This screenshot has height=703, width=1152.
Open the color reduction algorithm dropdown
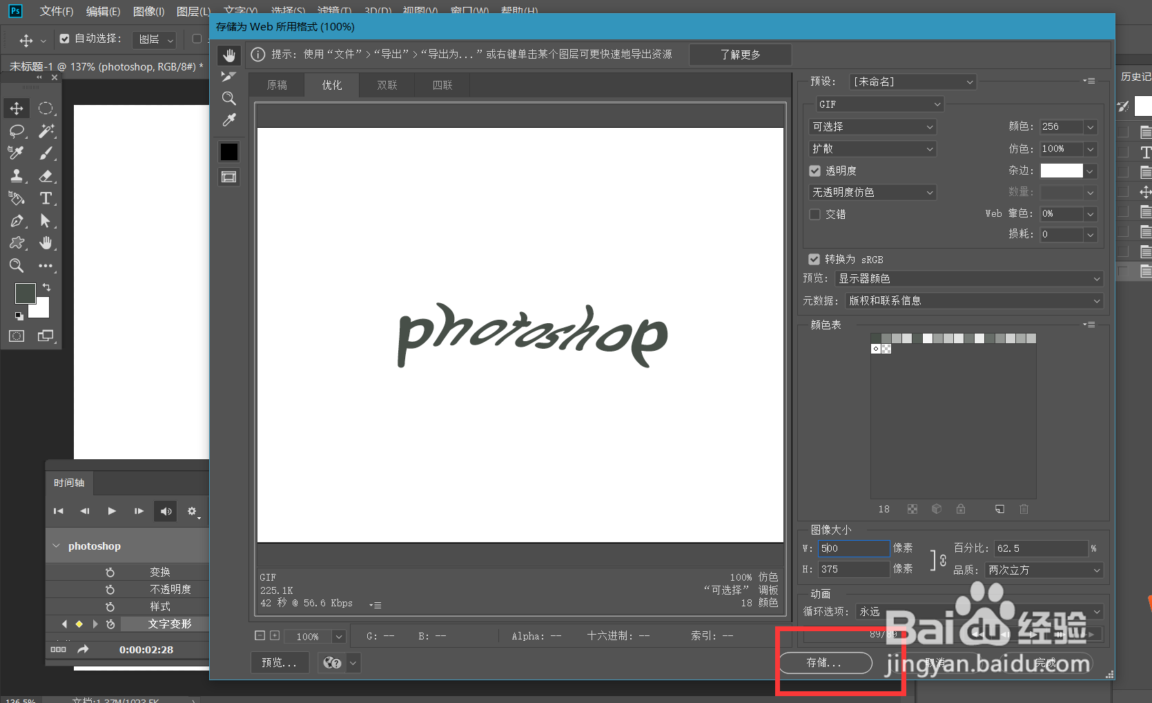pyautogui.click(x=872, y=126)
